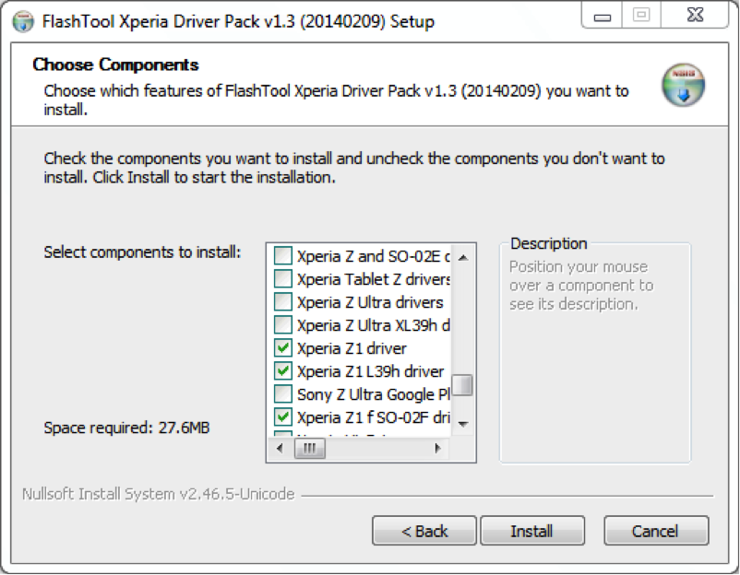Image resolution: width=740 pixels, height=575 pixels.
Task: Select the Xperia Z1 driver list label
Action: click(352, 348)
